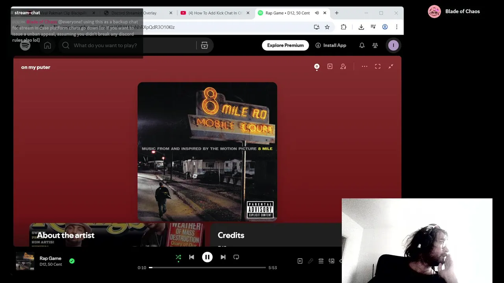The image size is (504, 283).
Task: Open the About the artist card
Action: (x=117, y=235)
